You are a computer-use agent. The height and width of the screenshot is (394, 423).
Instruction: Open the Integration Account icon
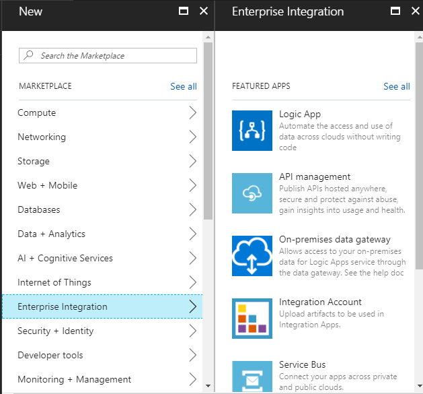pos(252,319)
